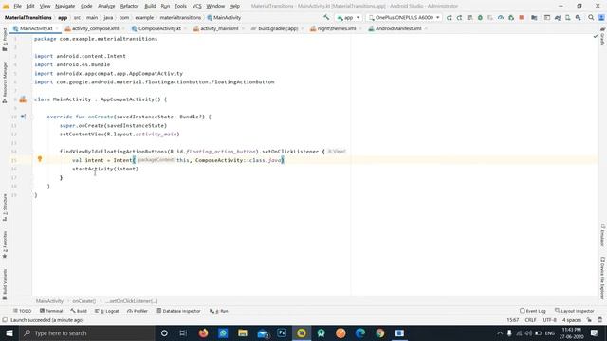Viewport: 607px width, 341px height.
Task: Click the Windows Start button
Action: coord(9,332)
